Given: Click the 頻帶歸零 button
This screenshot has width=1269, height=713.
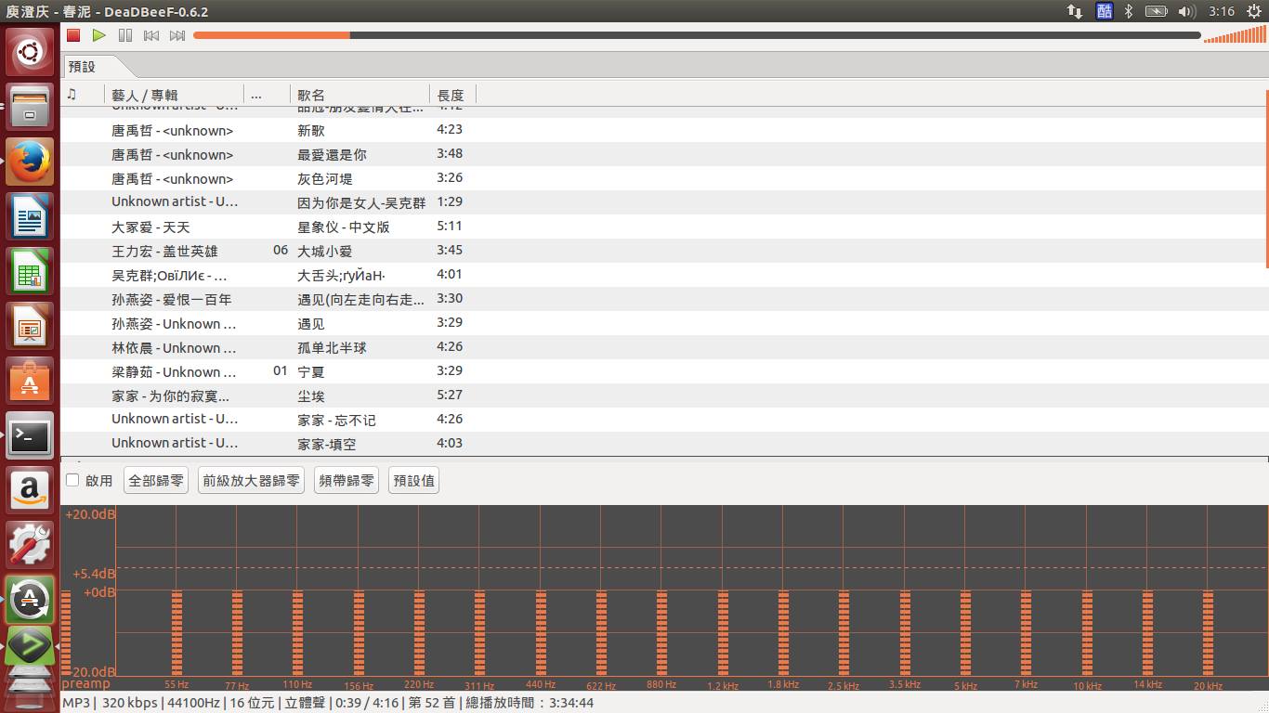Looking at the screenshot, I should 347,480.
